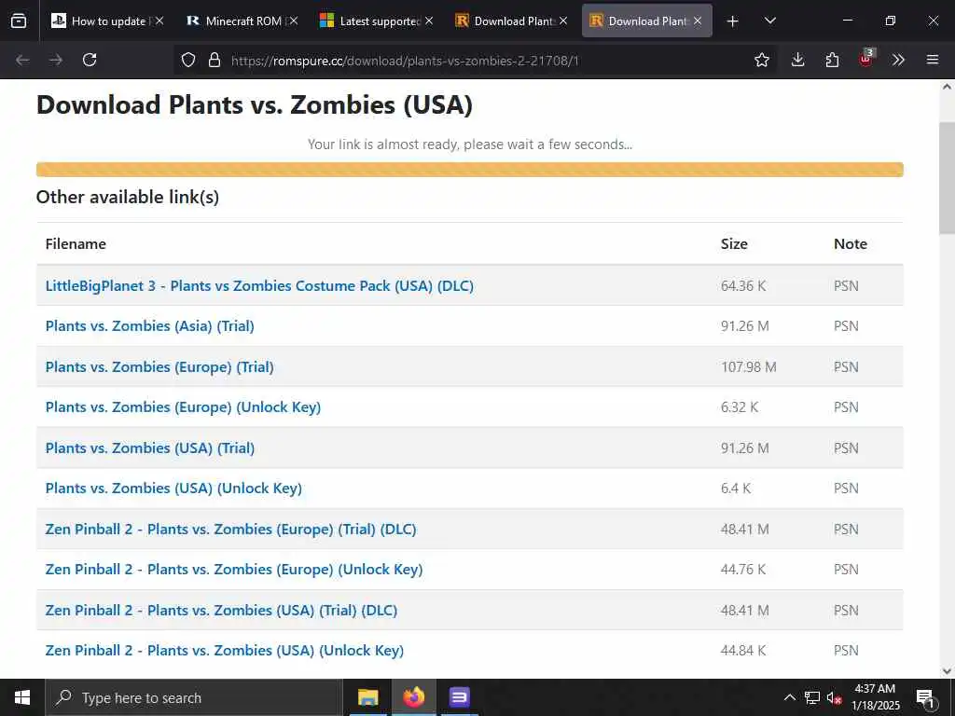Show more toolbar tools chevron
The image size is (955, 716).
pos(898,60)
